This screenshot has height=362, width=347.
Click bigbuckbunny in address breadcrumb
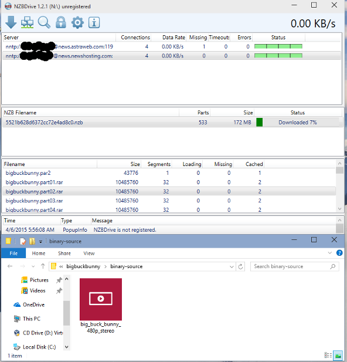coord(83,266)
